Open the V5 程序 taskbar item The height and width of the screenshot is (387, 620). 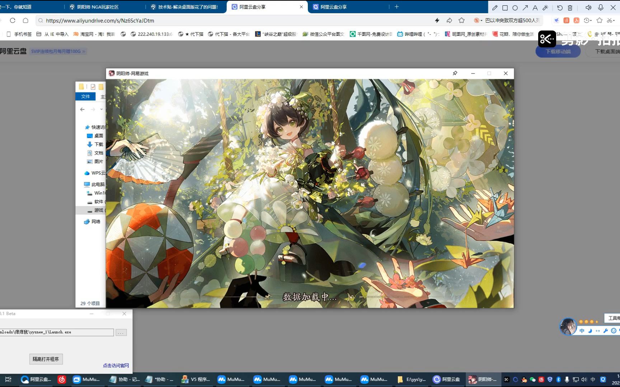(196, 379)
